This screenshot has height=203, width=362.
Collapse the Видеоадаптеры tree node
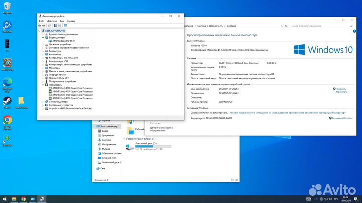pos(43,37)
